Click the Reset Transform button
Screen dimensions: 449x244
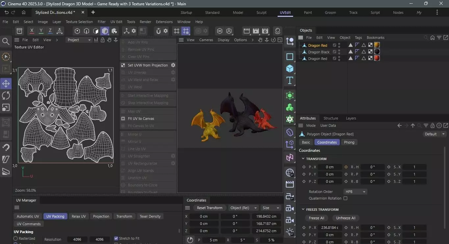coord(210,208)
